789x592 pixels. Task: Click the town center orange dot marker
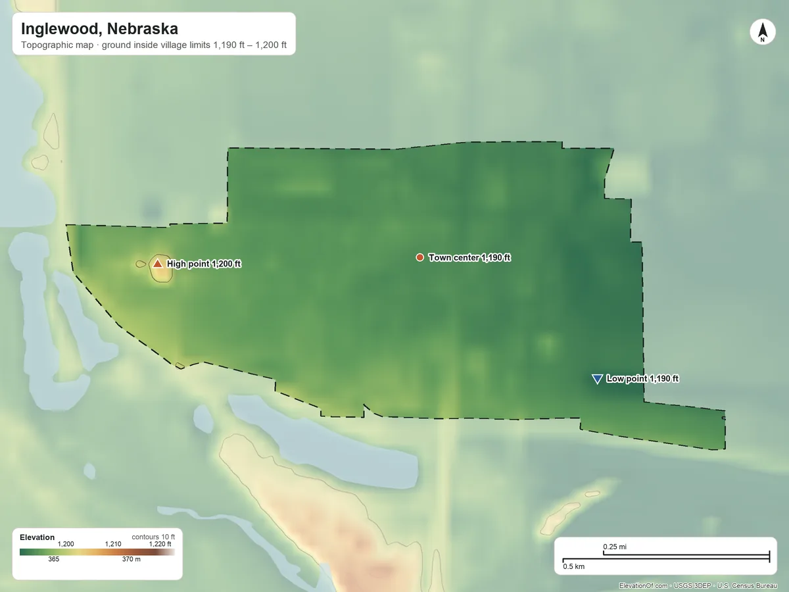coord(419,257)
